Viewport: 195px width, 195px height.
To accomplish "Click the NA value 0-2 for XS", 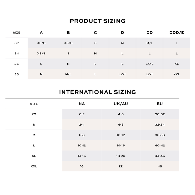I will tap(82, 114).
